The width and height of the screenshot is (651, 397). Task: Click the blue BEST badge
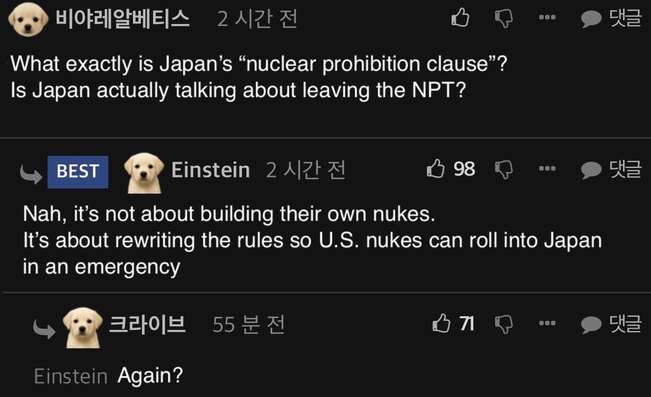77,171
